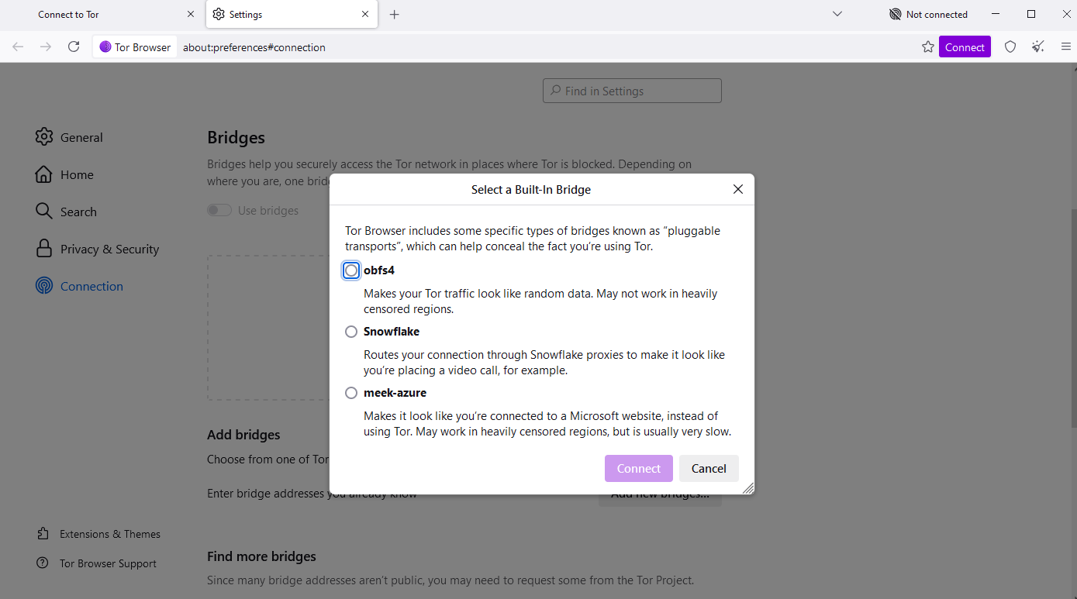The image size is (1077, 599).
Task: Toggle the Use bridges switch
Action: [219, 211]
